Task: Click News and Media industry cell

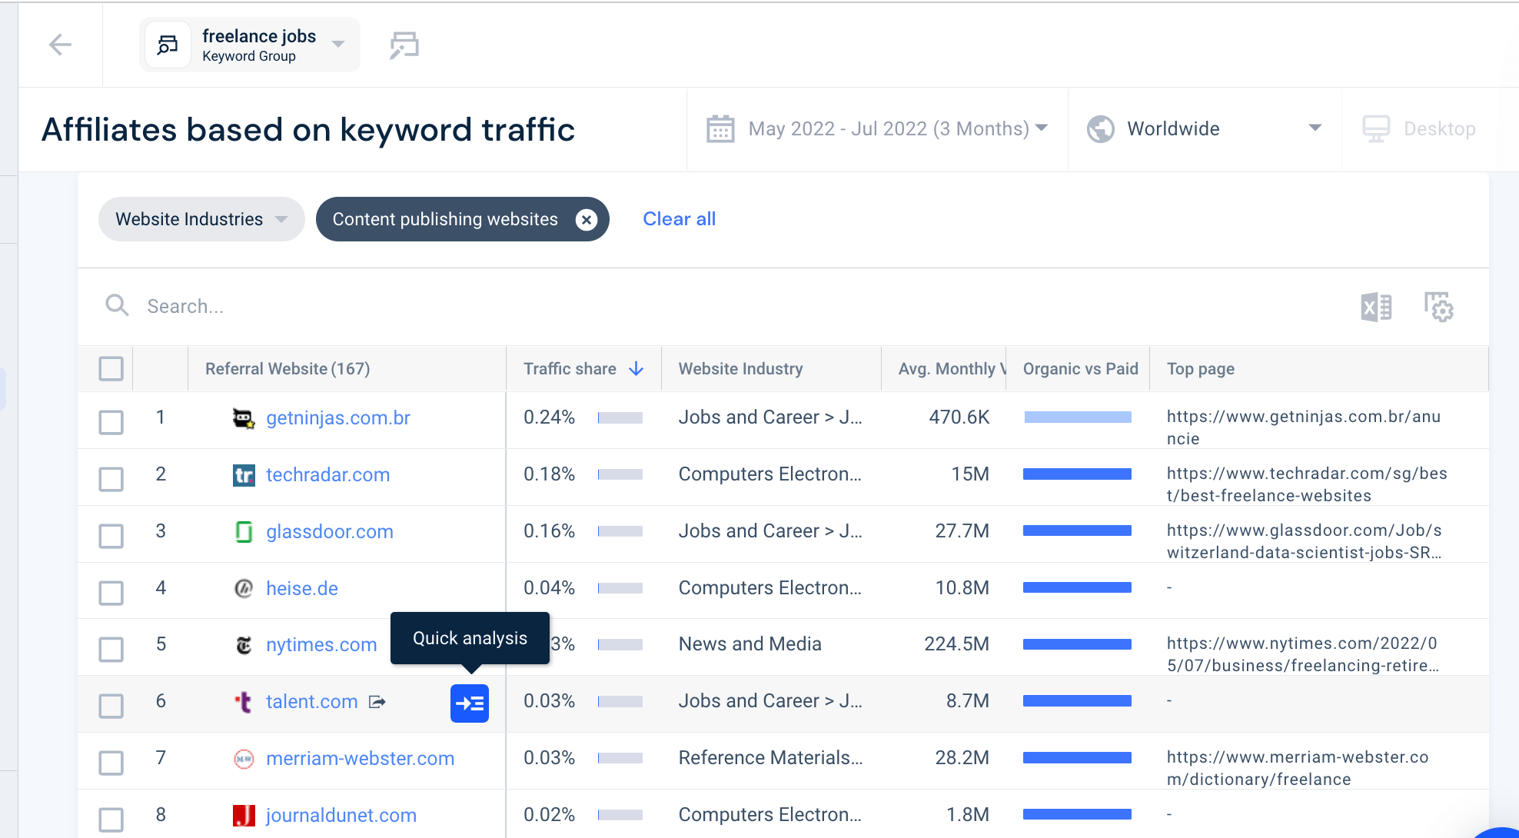Action: click(x=750, y=644)
